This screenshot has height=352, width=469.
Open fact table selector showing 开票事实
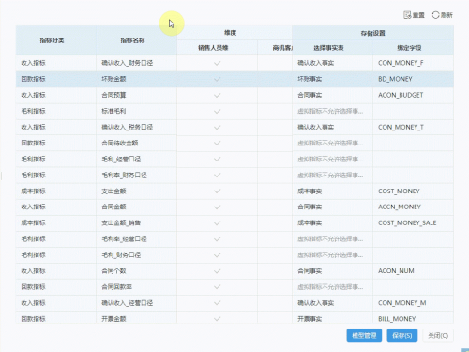click(332, 318)
